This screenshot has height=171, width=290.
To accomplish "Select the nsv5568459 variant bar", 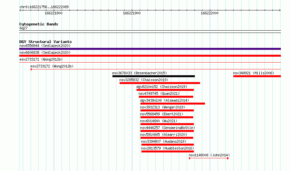I will click(167, 117).
